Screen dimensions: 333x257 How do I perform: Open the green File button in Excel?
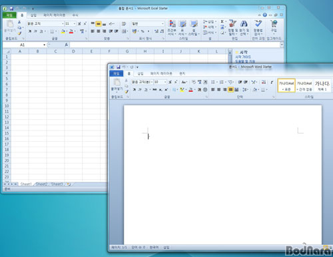[9, 15]
